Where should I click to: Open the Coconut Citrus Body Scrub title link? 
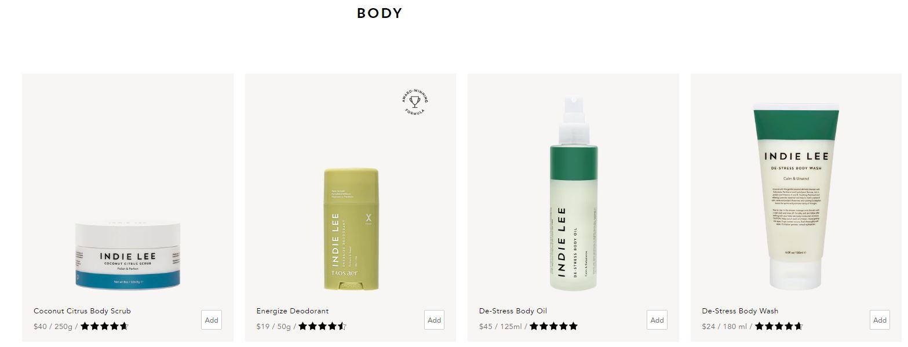tap(82, 311)
